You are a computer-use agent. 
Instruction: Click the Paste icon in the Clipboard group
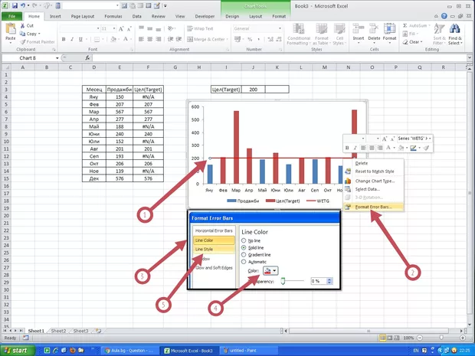pyautogui.click(x=11, y=30)
